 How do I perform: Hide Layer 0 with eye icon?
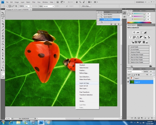coord(128,82)
